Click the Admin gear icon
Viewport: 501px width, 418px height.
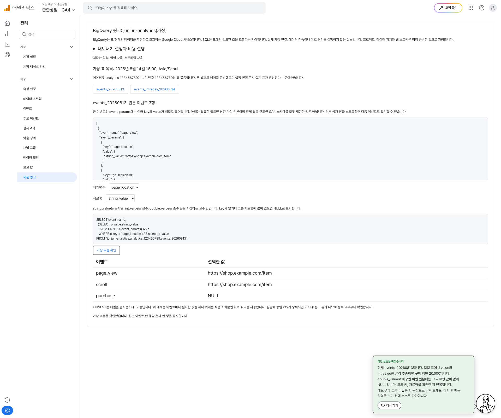[7, 410]
